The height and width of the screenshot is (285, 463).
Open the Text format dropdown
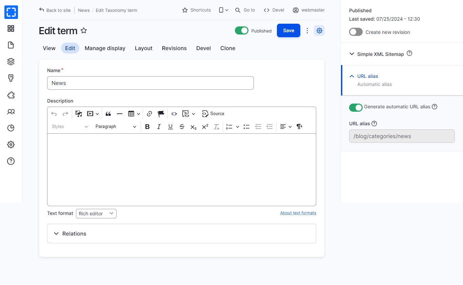pos(96,214)
